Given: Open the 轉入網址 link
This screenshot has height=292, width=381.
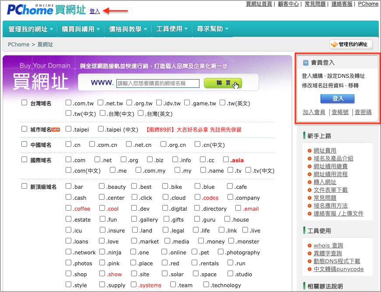Looking at the screenshot, I should coord(325,182).
